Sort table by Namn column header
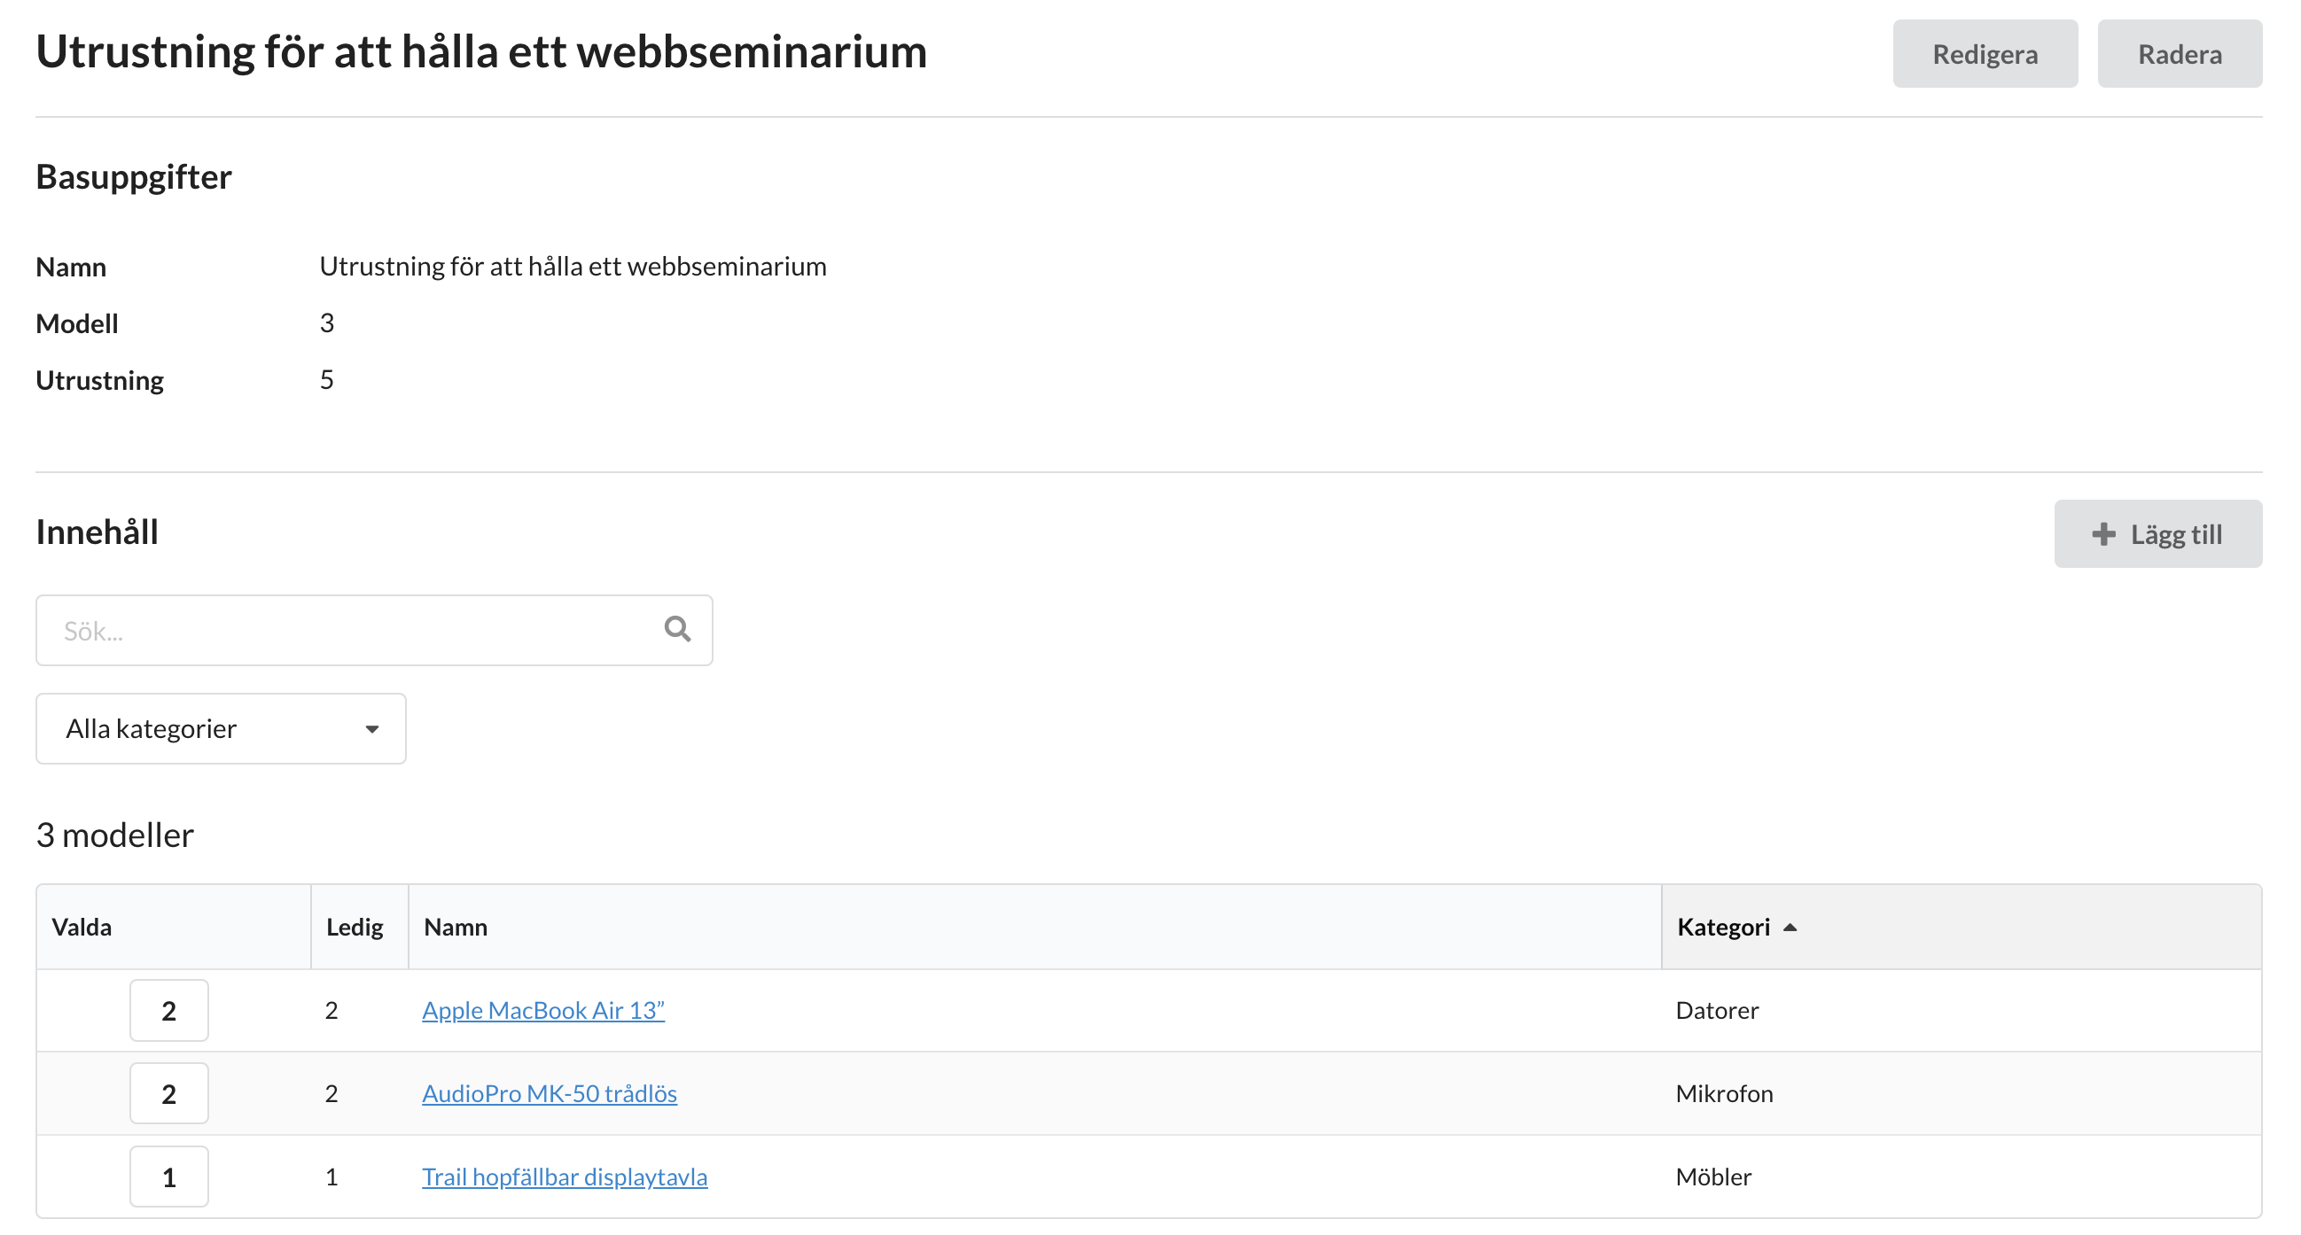 [456, 927]
